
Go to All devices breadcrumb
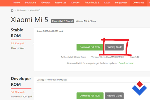(x=21, y=10)
